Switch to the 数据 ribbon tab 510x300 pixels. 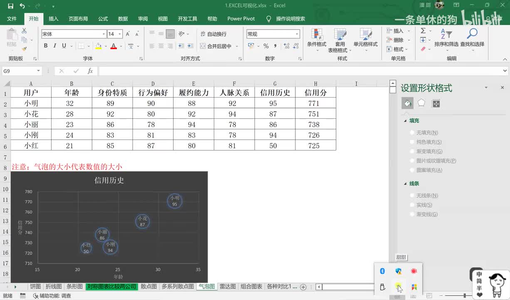(x=123, y=19)
